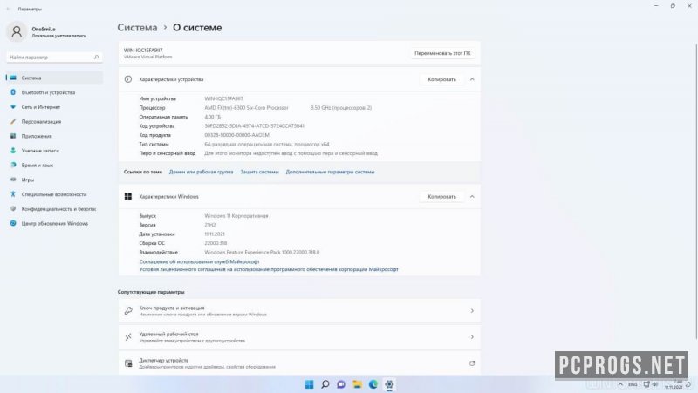This screenshot has height=393, width=698.
Task: Show hidden tray icons chevron
Action: [x=620, y=384]
